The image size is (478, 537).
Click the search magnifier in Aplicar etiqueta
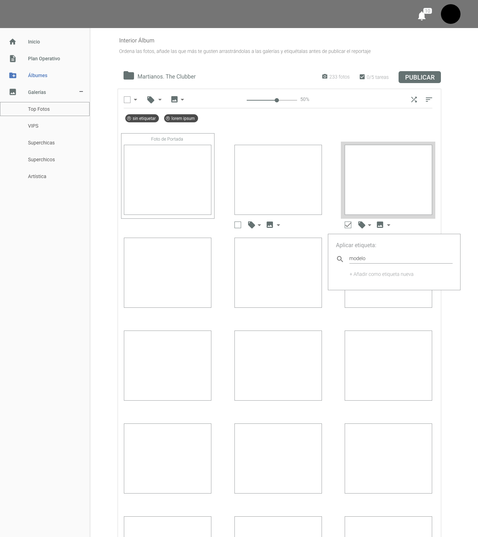click(340, 259)
